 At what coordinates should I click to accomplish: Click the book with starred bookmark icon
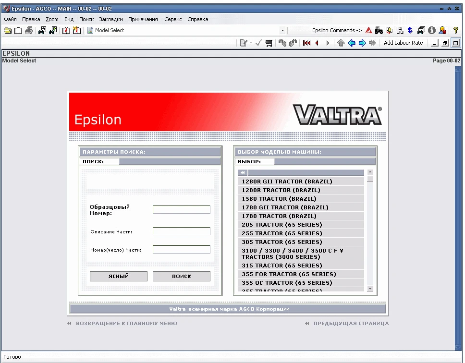coord(77,30)
